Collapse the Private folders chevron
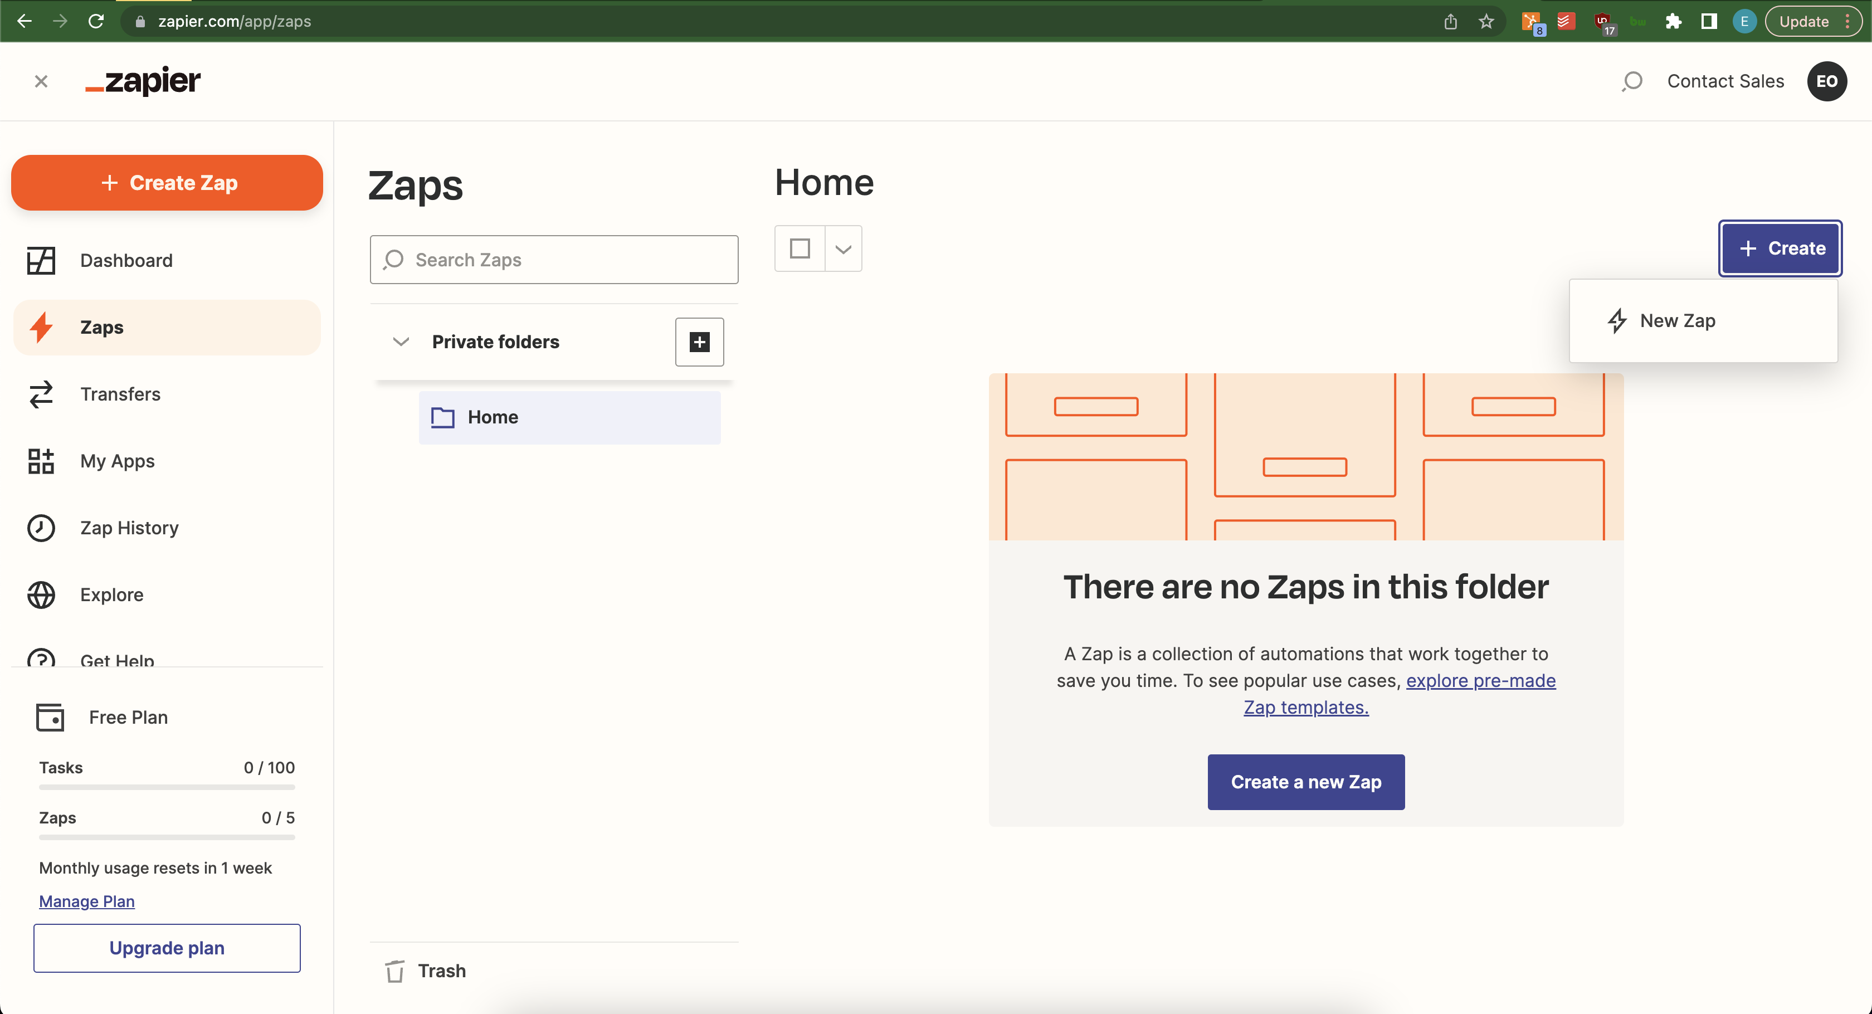The height and width of the screenshot is (1014, 1872). coord(401,342)
